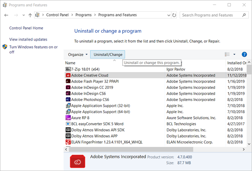Viewport: 252px width, 171px height.
Task: Select the 7-Zip icon
Action: point(68,69)
